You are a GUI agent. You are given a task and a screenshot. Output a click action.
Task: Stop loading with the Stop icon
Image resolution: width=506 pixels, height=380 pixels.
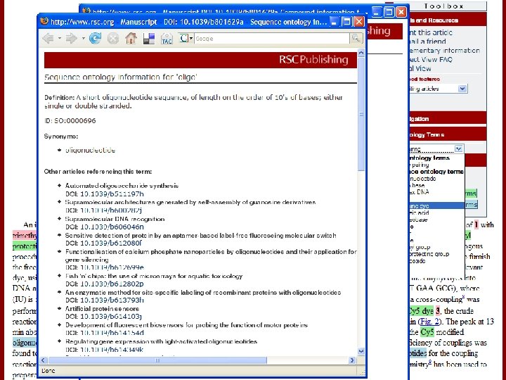(113, 39)
